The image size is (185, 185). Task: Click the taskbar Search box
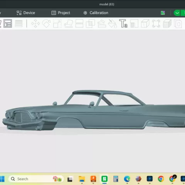tap(36, 179)
